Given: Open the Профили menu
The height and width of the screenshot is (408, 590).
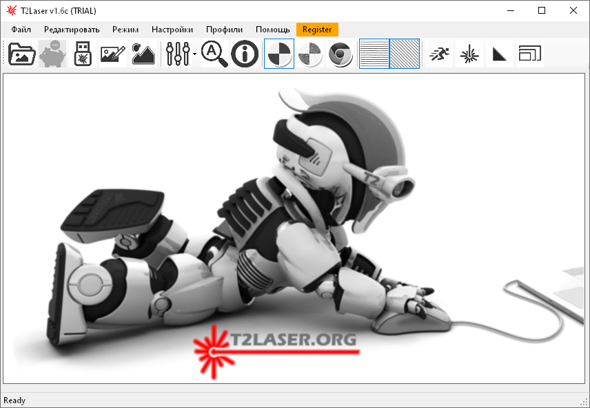Looking at the screenshot, I should pos(224,30).
